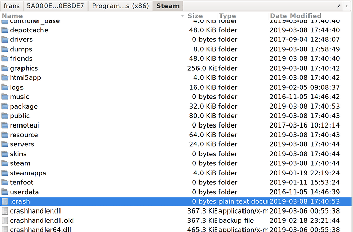This screenshot has height=232, width=353.
Task: Click the package folder icon
Action: 5,106
